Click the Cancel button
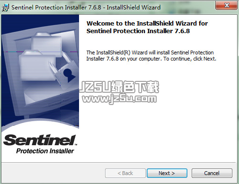Screen dimensions: 239x184 212,173
